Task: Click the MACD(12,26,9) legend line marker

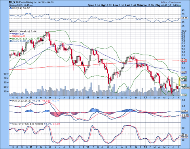Action: tap(11, 101)
